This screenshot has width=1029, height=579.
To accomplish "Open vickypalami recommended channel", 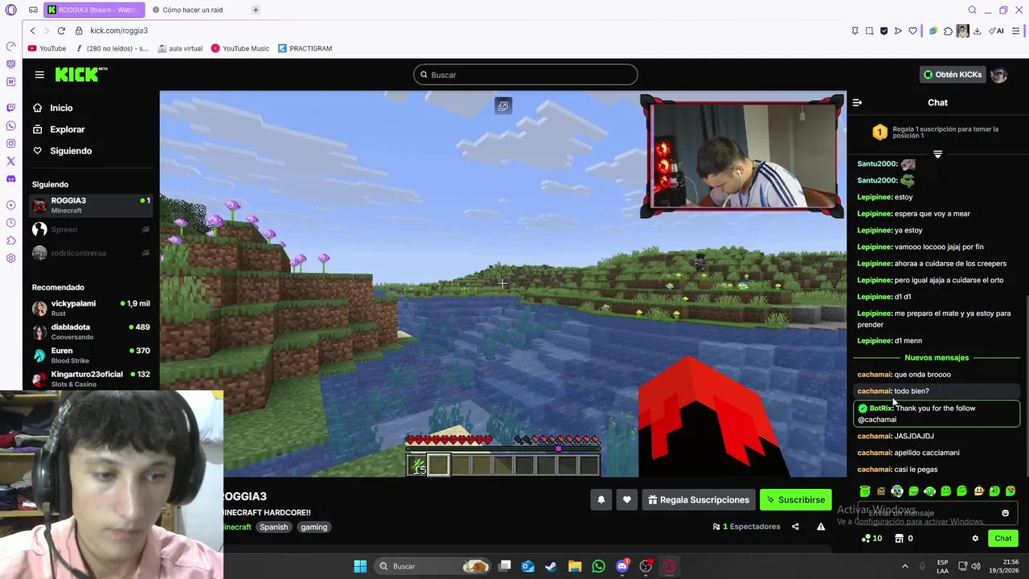I will point(91,308).
